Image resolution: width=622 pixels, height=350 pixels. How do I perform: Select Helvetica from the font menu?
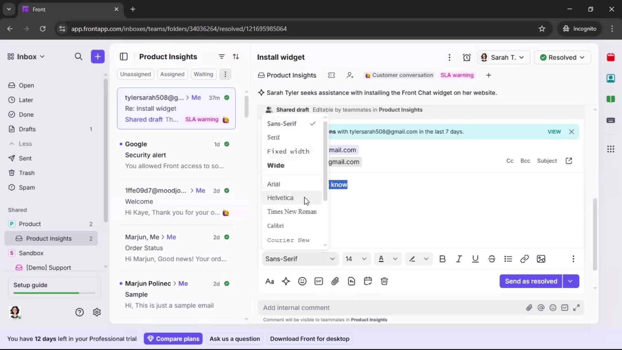pyautogui.click(x=281, y=198)
